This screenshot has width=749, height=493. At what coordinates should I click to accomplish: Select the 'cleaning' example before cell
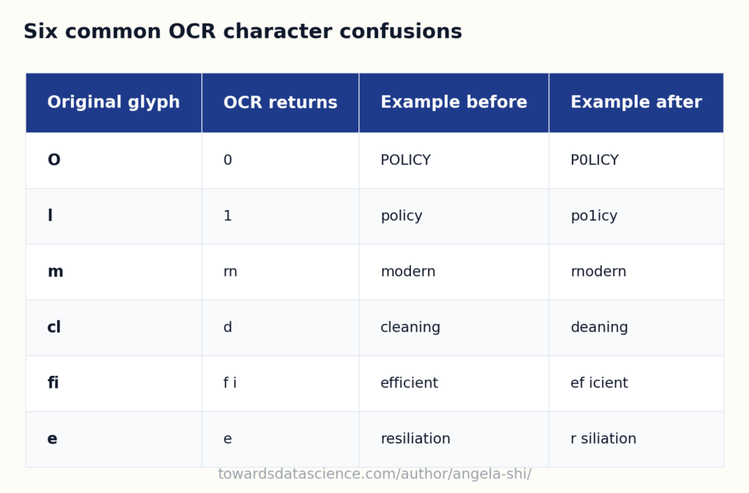[x=453, y=328]
